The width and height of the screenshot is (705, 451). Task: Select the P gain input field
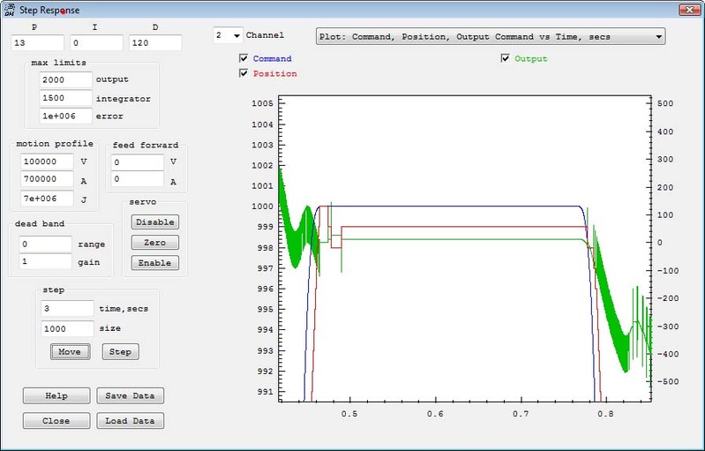click(x=38, y=43)
